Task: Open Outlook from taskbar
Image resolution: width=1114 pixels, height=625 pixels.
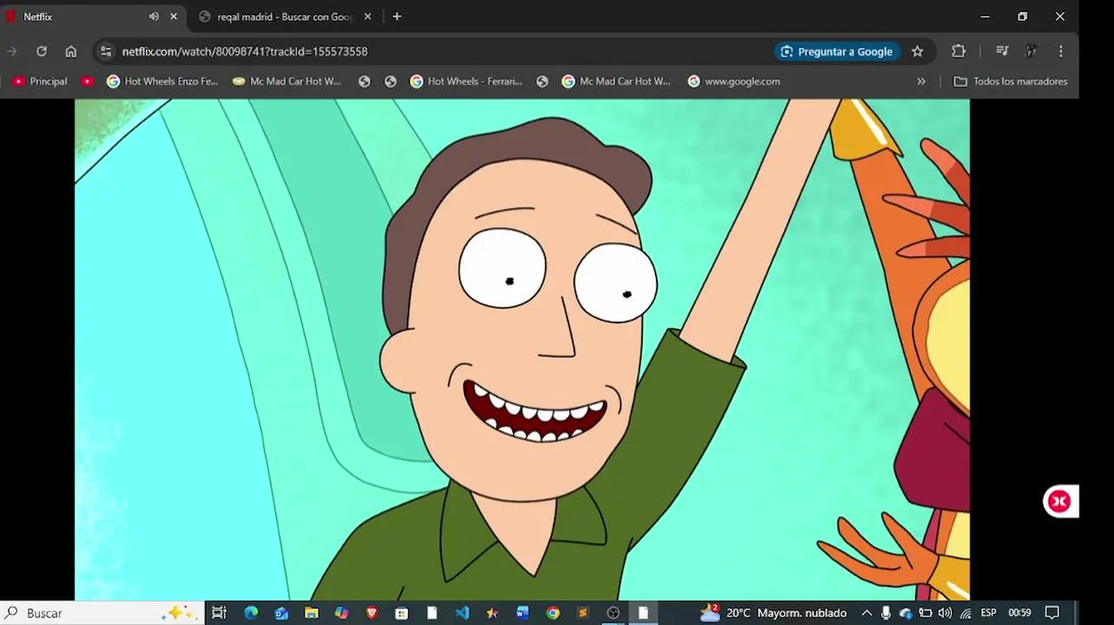Action: pos(281,613)
